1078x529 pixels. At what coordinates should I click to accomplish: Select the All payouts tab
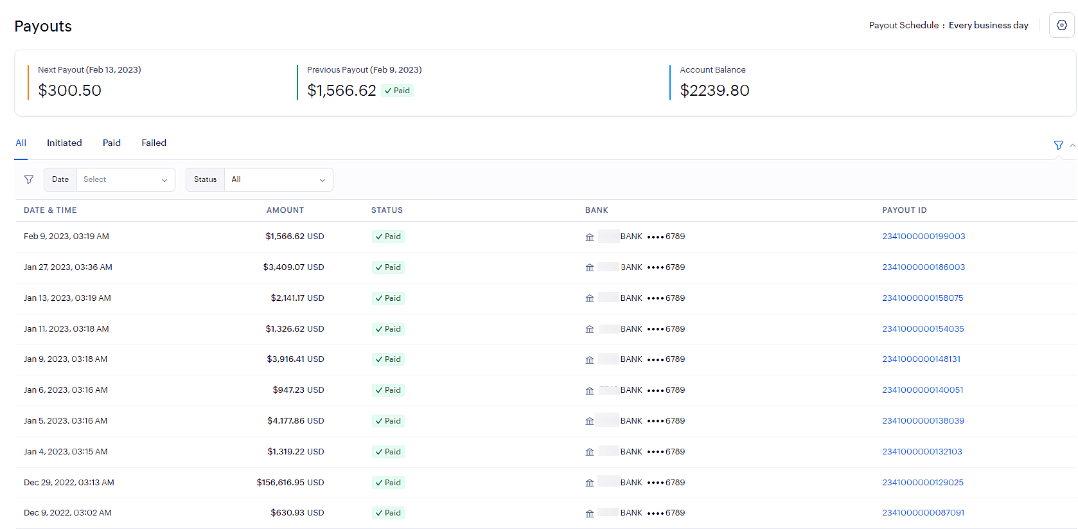pyautogui.click(x=21, y=143)
